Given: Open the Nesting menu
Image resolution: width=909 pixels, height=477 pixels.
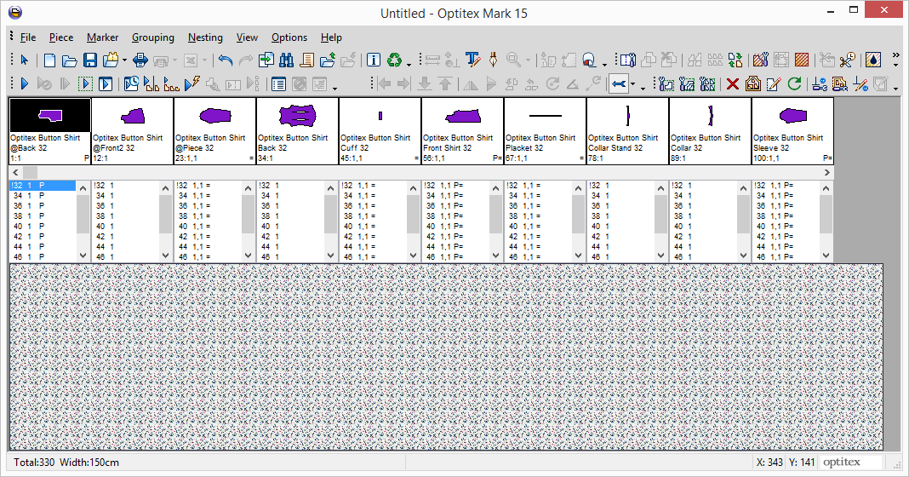Looking at the screenshot, I should point(205,37).
